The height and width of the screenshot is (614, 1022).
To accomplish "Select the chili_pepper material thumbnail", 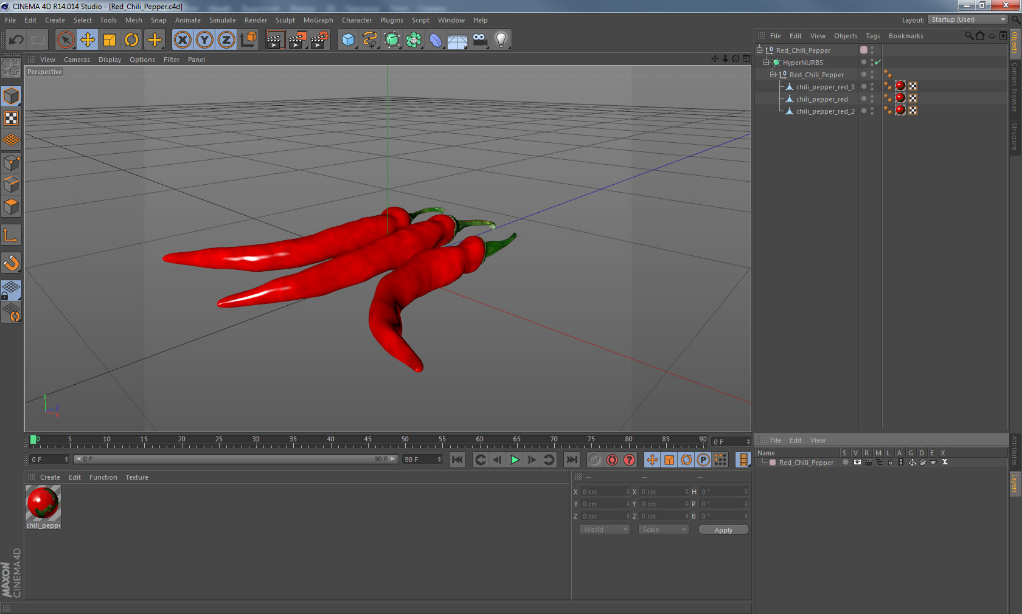I will click(x=43, y=504).
